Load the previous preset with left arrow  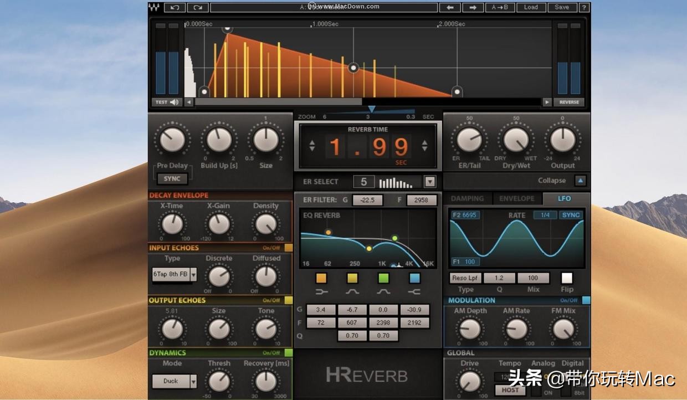coord(450,7)
